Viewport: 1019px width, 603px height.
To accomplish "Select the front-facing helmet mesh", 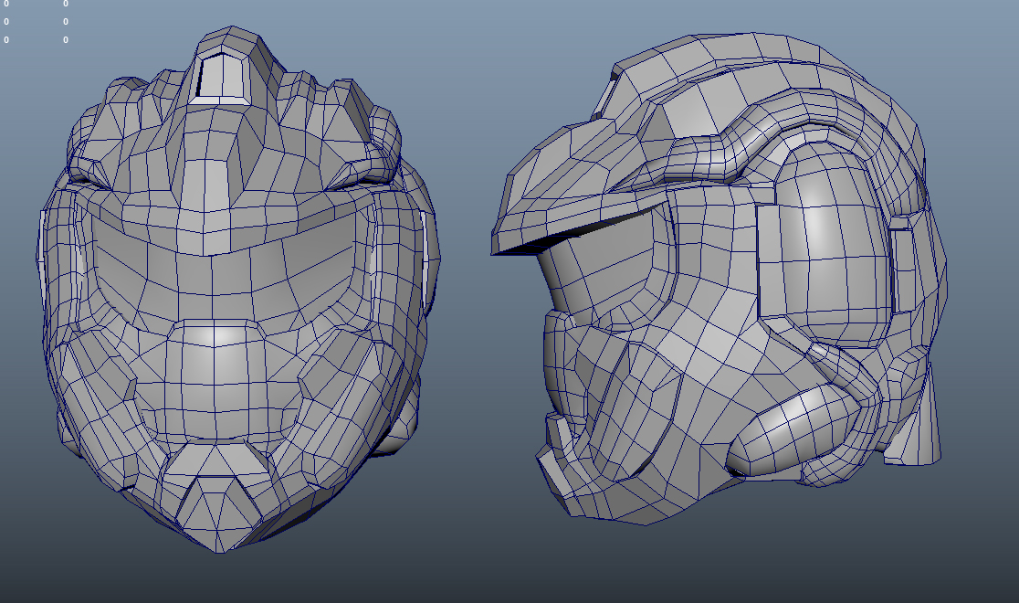I will tap(237, 291).
